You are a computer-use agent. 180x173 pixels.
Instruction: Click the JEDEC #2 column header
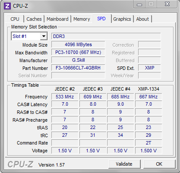(65, 89)
